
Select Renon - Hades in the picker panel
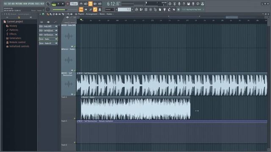pos(48,39)
